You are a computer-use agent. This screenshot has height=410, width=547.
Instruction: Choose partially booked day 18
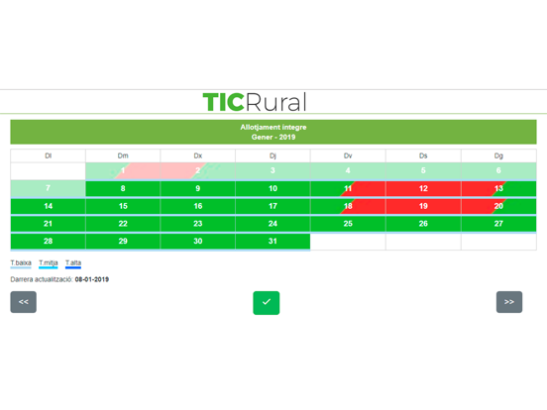tap(348, 206)
